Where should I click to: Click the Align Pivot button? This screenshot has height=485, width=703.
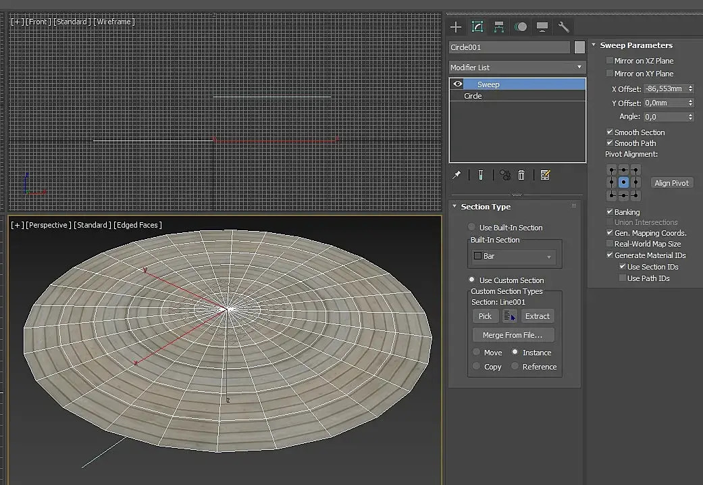point(671,183)
